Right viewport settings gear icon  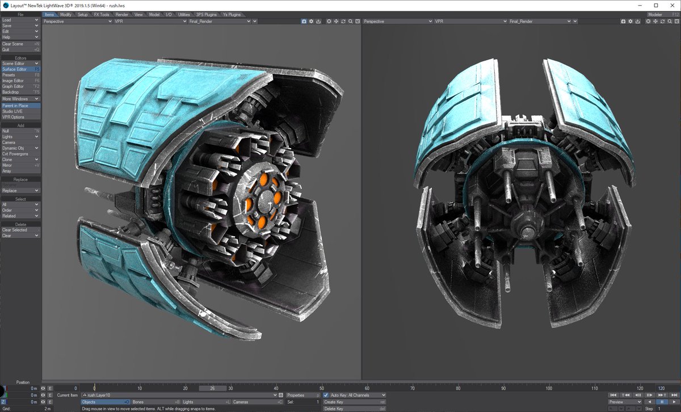point(630,21)
